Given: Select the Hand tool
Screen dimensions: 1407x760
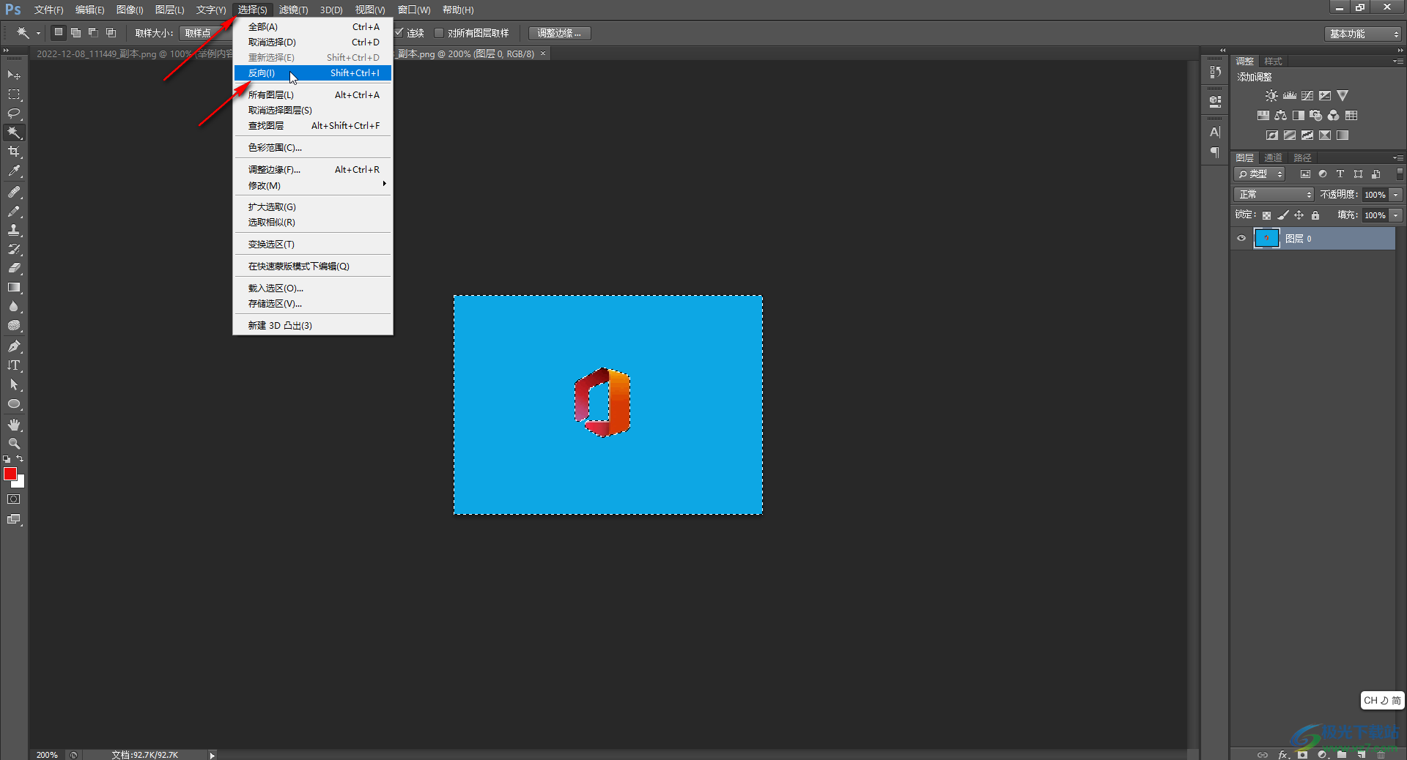Looking at the screenshot, I should (x=14, y=425).
